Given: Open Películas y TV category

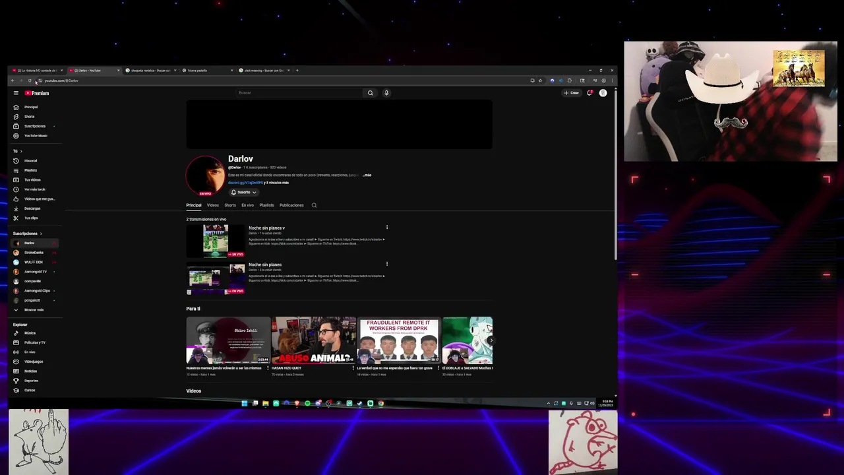Looking at the screenshot, I should coord(35,342).
